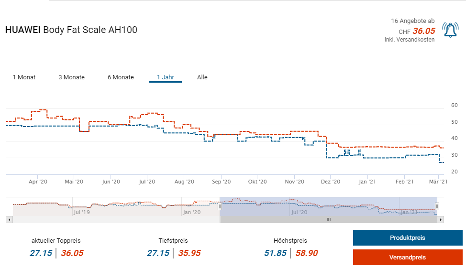
Task: Toggle the Versandpreis series button
Action: pyautogui.click(x=407, y=258)
